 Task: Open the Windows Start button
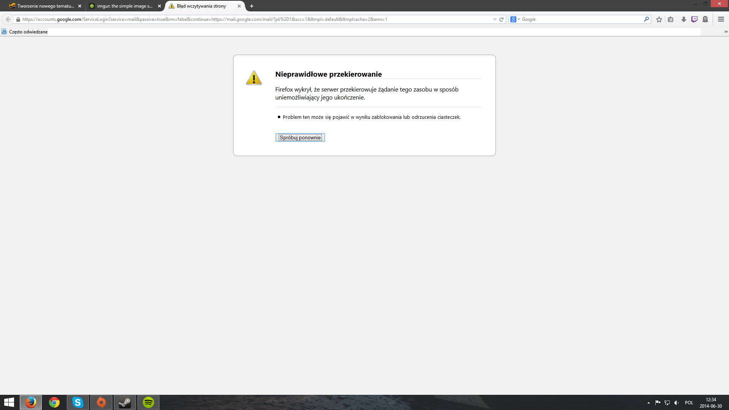pos(9,402)
